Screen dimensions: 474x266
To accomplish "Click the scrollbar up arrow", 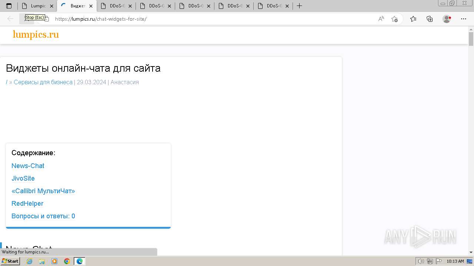I will click(x=471, y=29).
